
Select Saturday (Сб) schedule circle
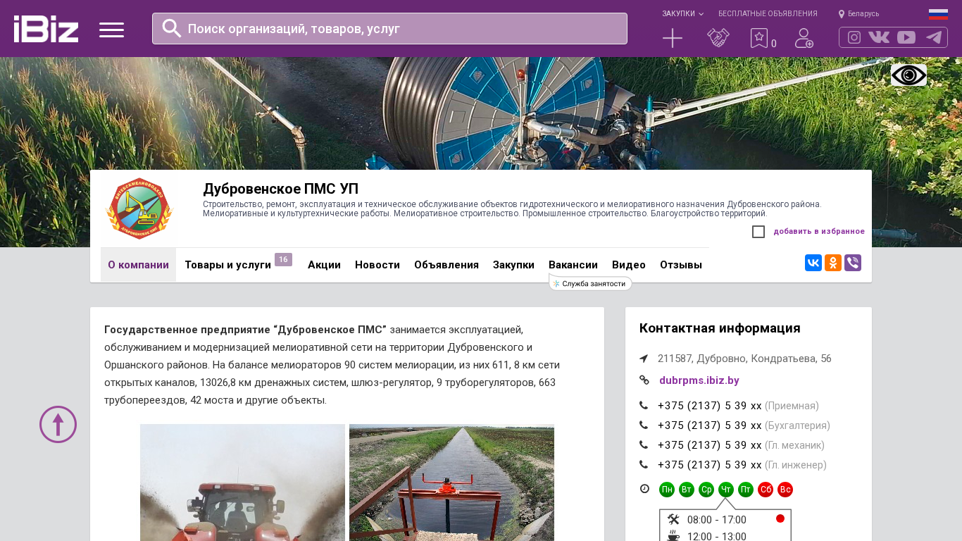pyautogui.click(x=766, y=490)
